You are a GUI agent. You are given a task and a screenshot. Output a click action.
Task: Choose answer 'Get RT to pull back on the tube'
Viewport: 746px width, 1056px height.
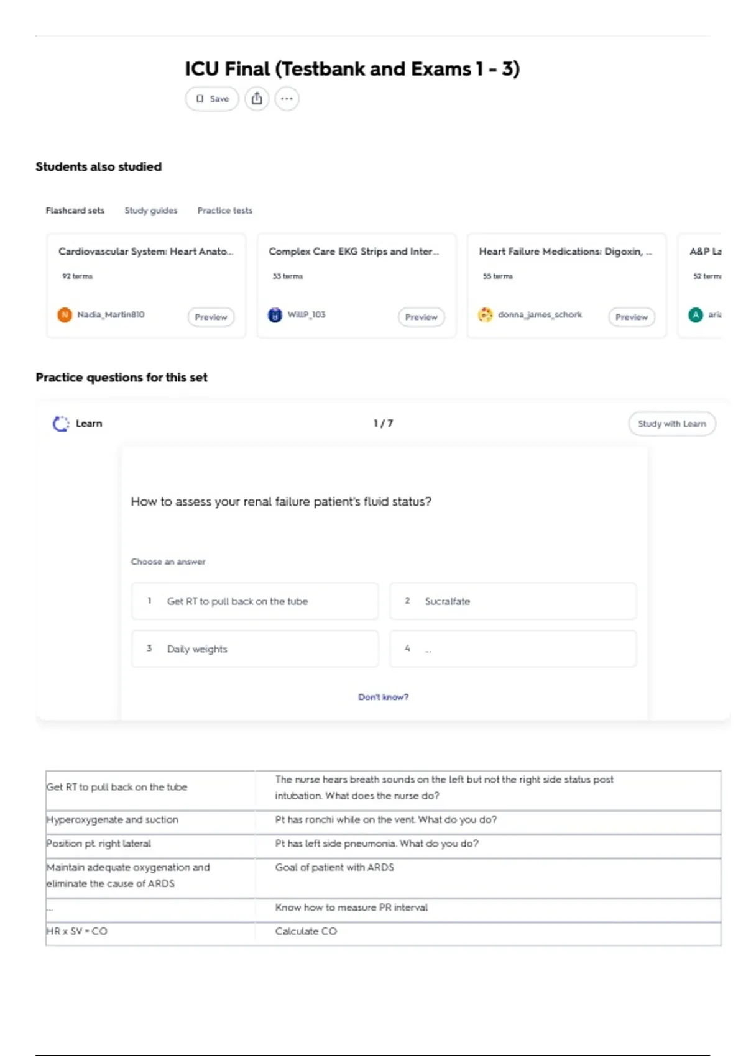pyautogui.click(x=255, y=601)
